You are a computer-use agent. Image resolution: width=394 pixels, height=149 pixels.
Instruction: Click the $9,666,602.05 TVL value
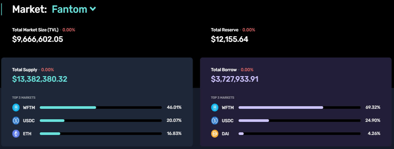coord(37,39)
